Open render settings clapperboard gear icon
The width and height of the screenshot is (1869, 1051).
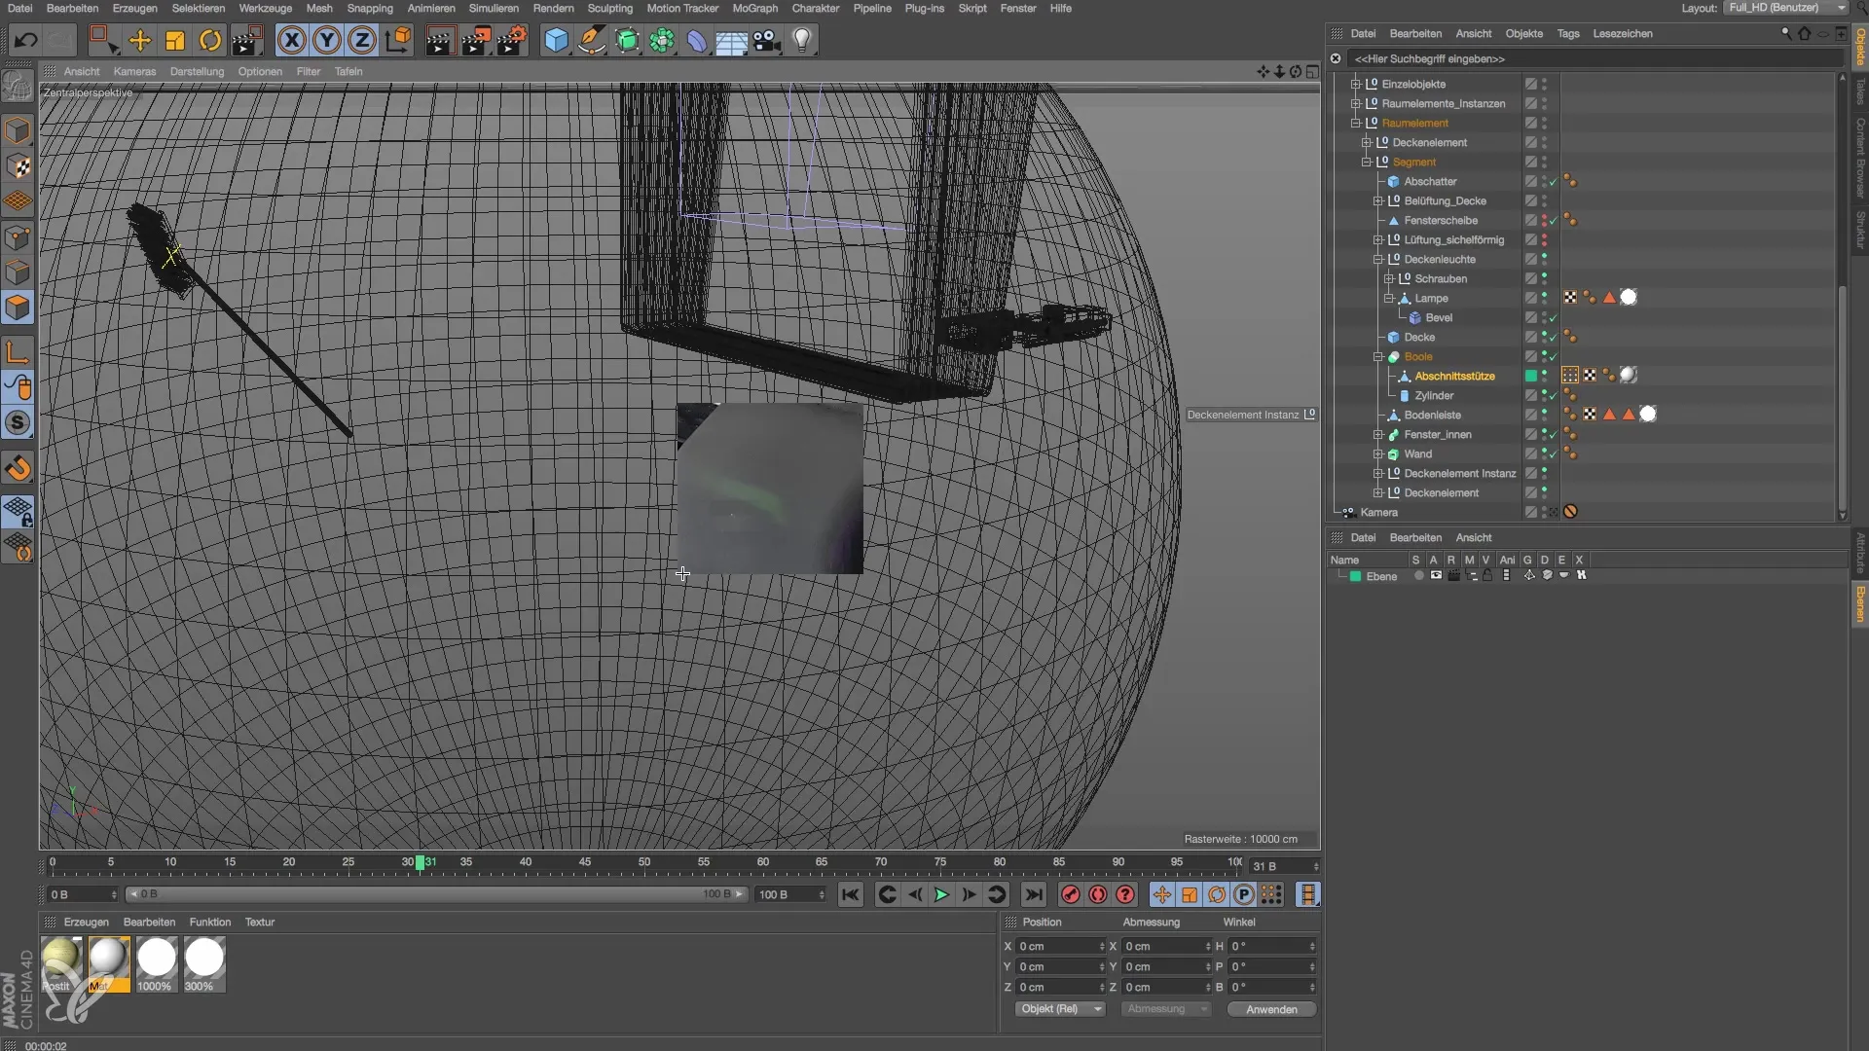click(511, 40)
